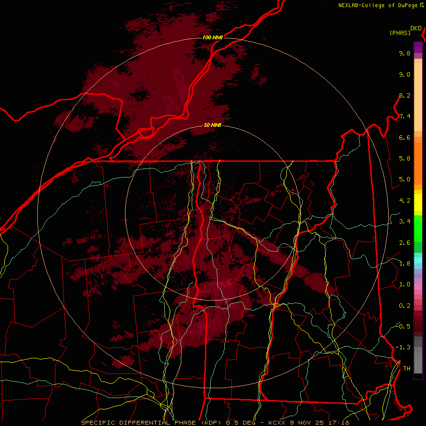
Task: Click the 8.2 legend value
Action: (x=405, y=95)
